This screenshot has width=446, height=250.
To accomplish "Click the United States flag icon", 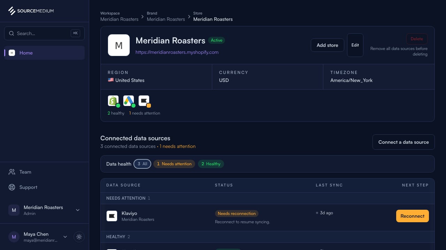I will click(x=111, y=80).
